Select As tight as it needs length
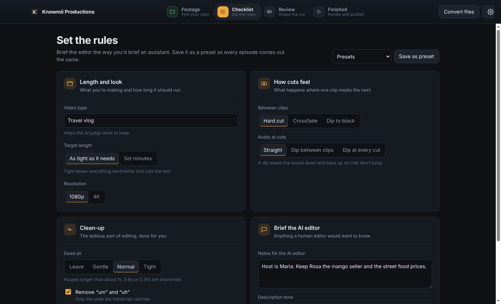This screenshot has height=304, width=501. tap(92, 158)
